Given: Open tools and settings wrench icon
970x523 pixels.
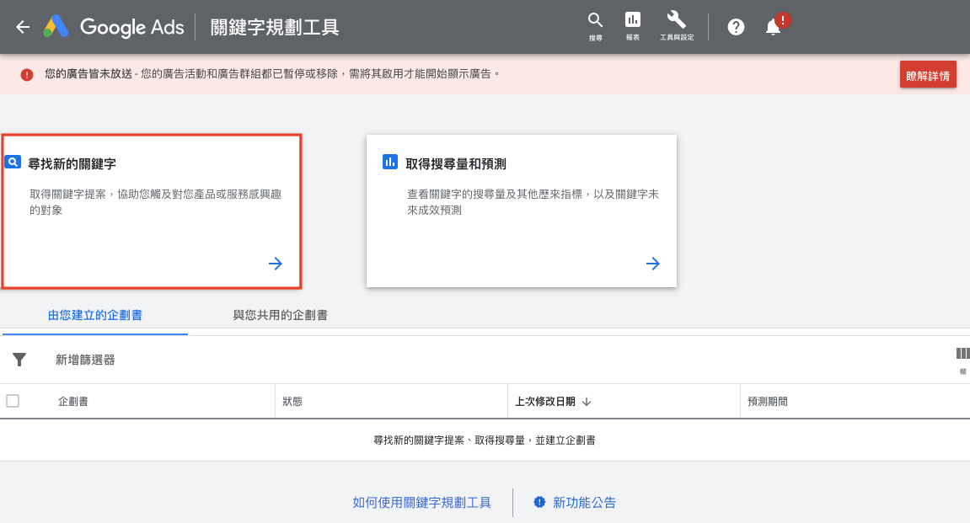Looking at the screenshot, I should click(x=676, y=22).
